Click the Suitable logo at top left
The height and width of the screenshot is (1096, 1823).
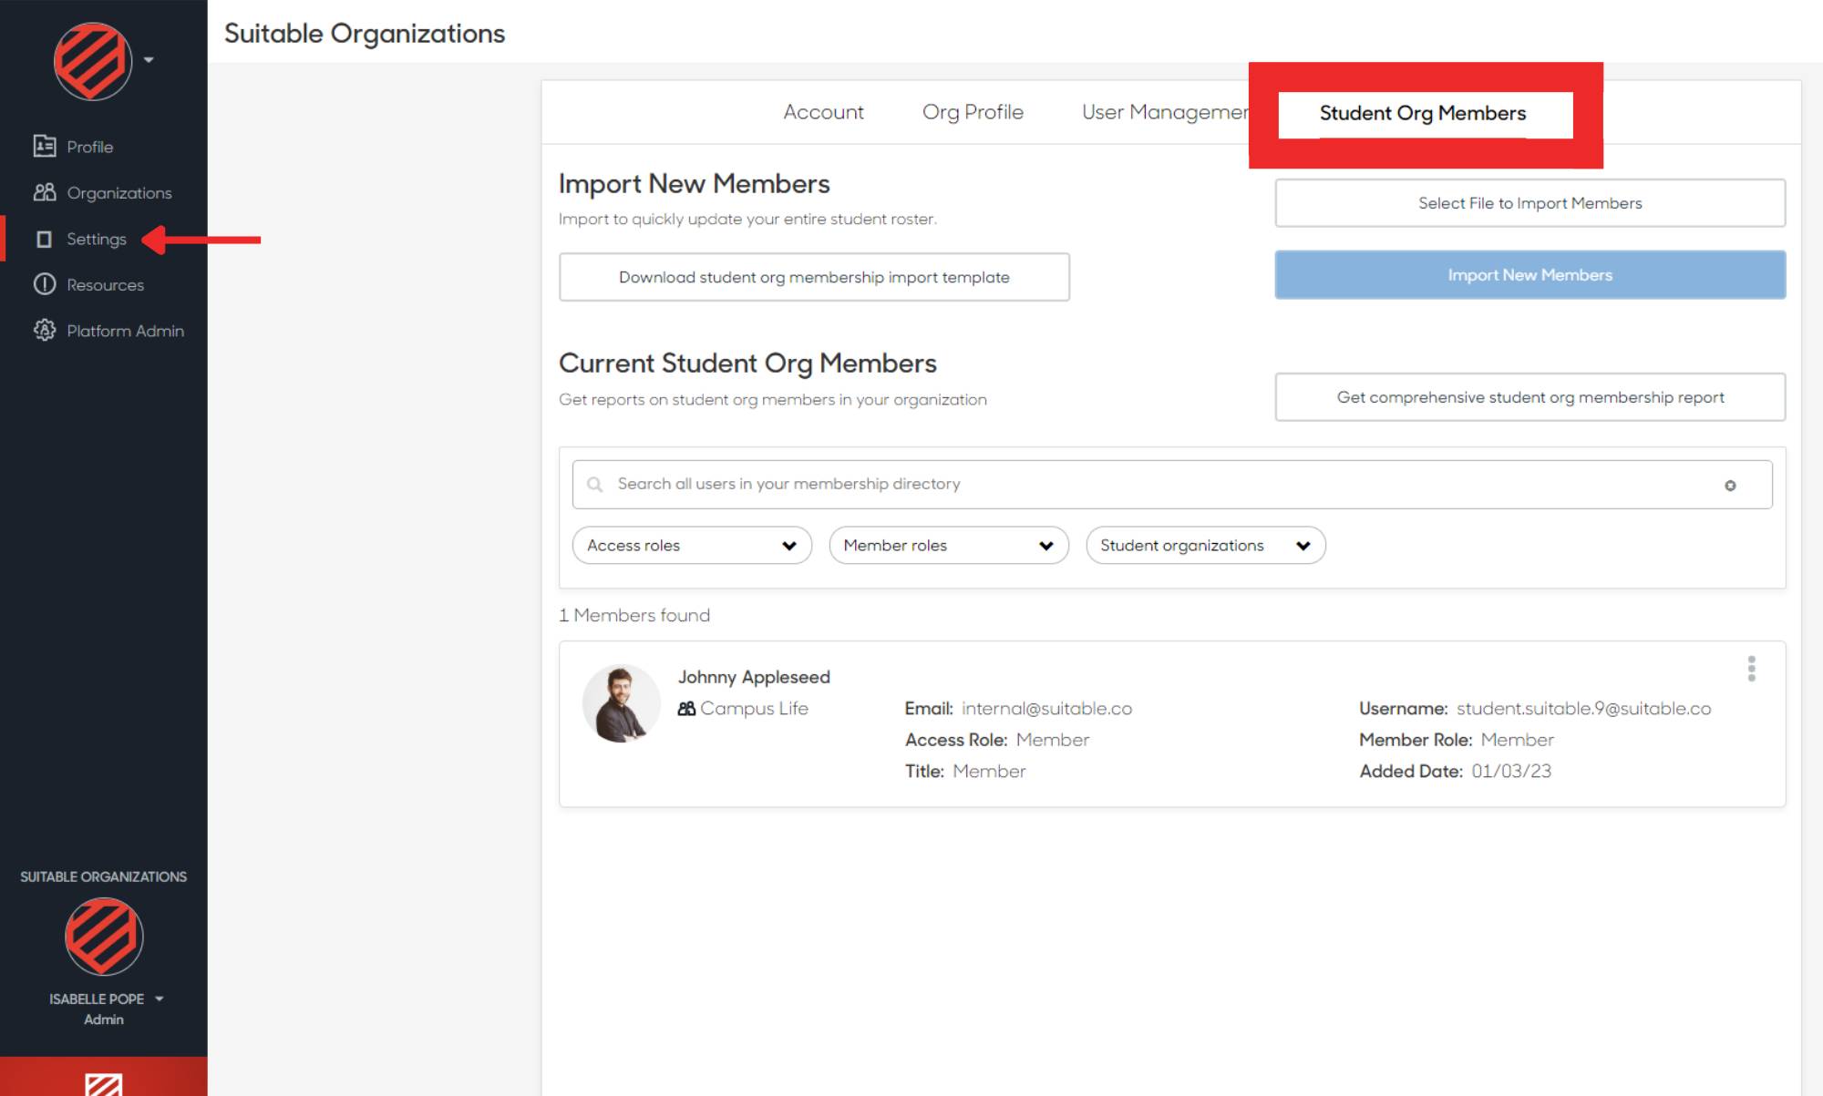[93, 61]
